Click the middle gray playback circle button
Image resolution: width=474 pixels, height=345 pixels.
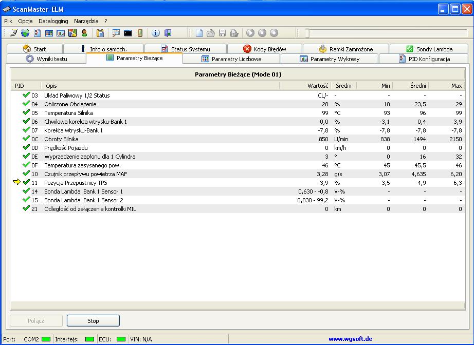coord(262,33)
